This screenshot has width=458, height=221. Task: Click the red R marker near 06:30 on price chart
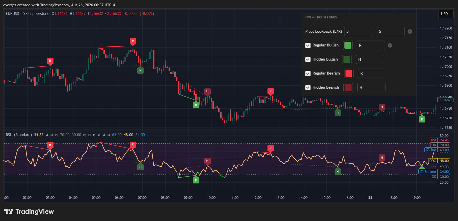133,42
